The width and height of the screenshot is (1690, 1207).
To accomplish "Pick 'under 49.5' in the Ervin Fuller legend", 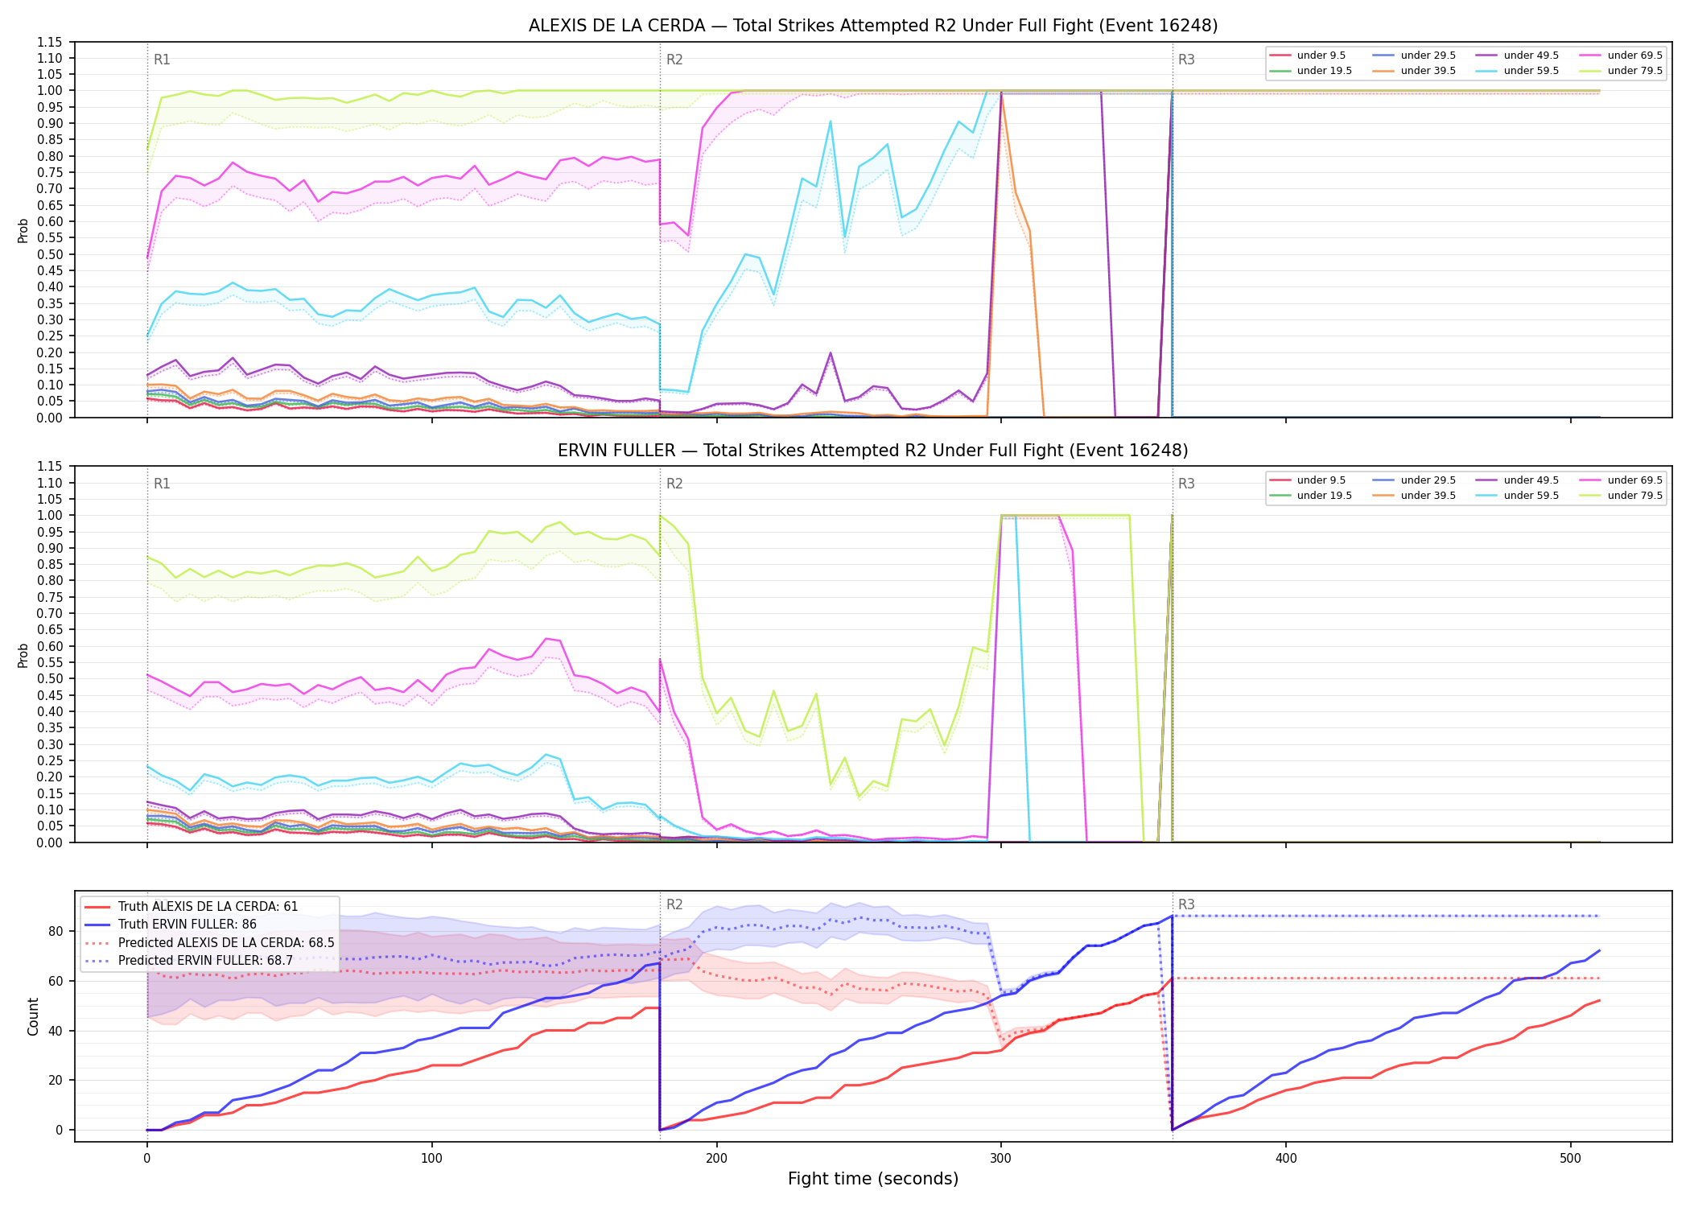I will [1517, 480].
